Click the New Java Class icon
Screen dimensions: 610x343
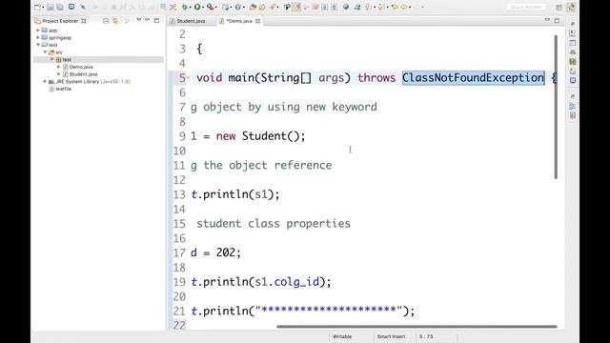point(237,7)
